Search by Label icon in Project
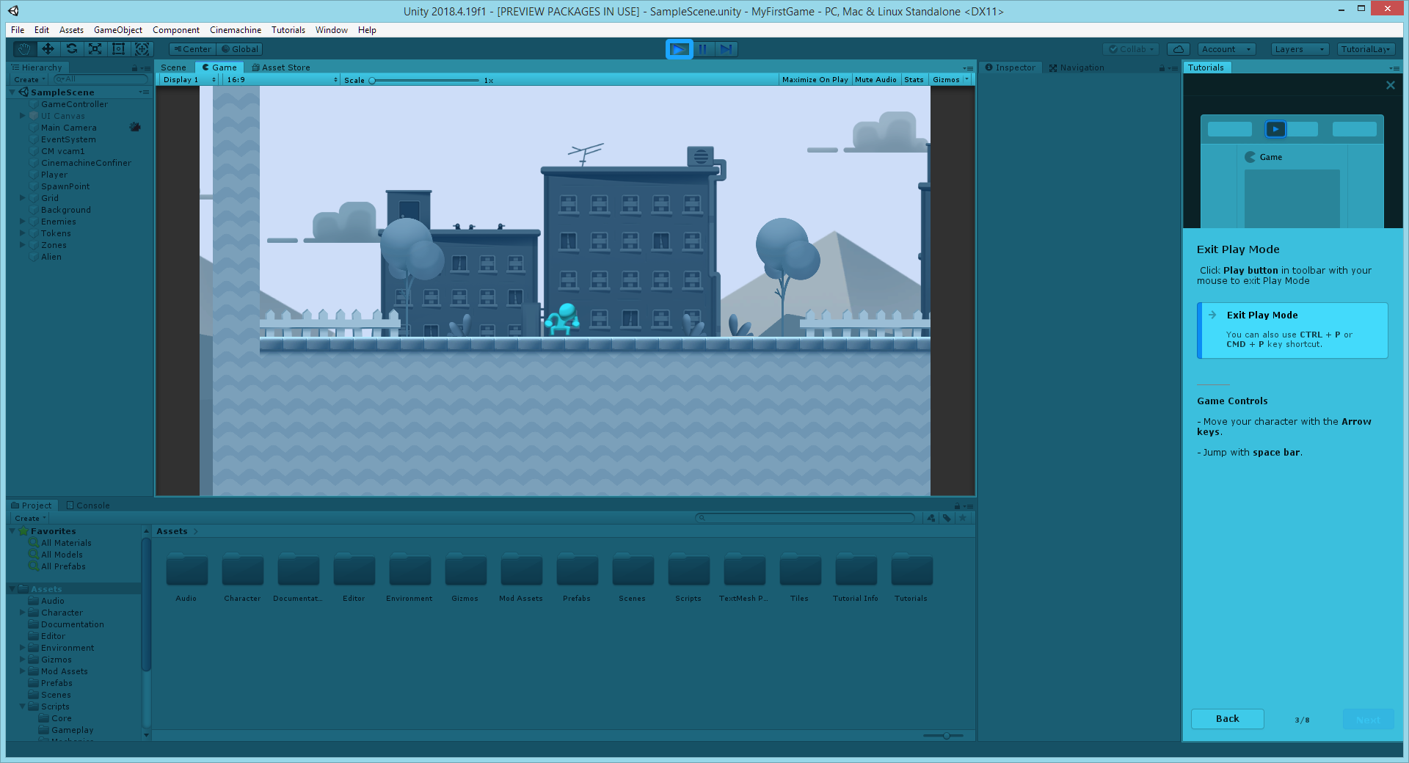The width and height of the screenshot is (1409, 763). (x=947, y=518)
